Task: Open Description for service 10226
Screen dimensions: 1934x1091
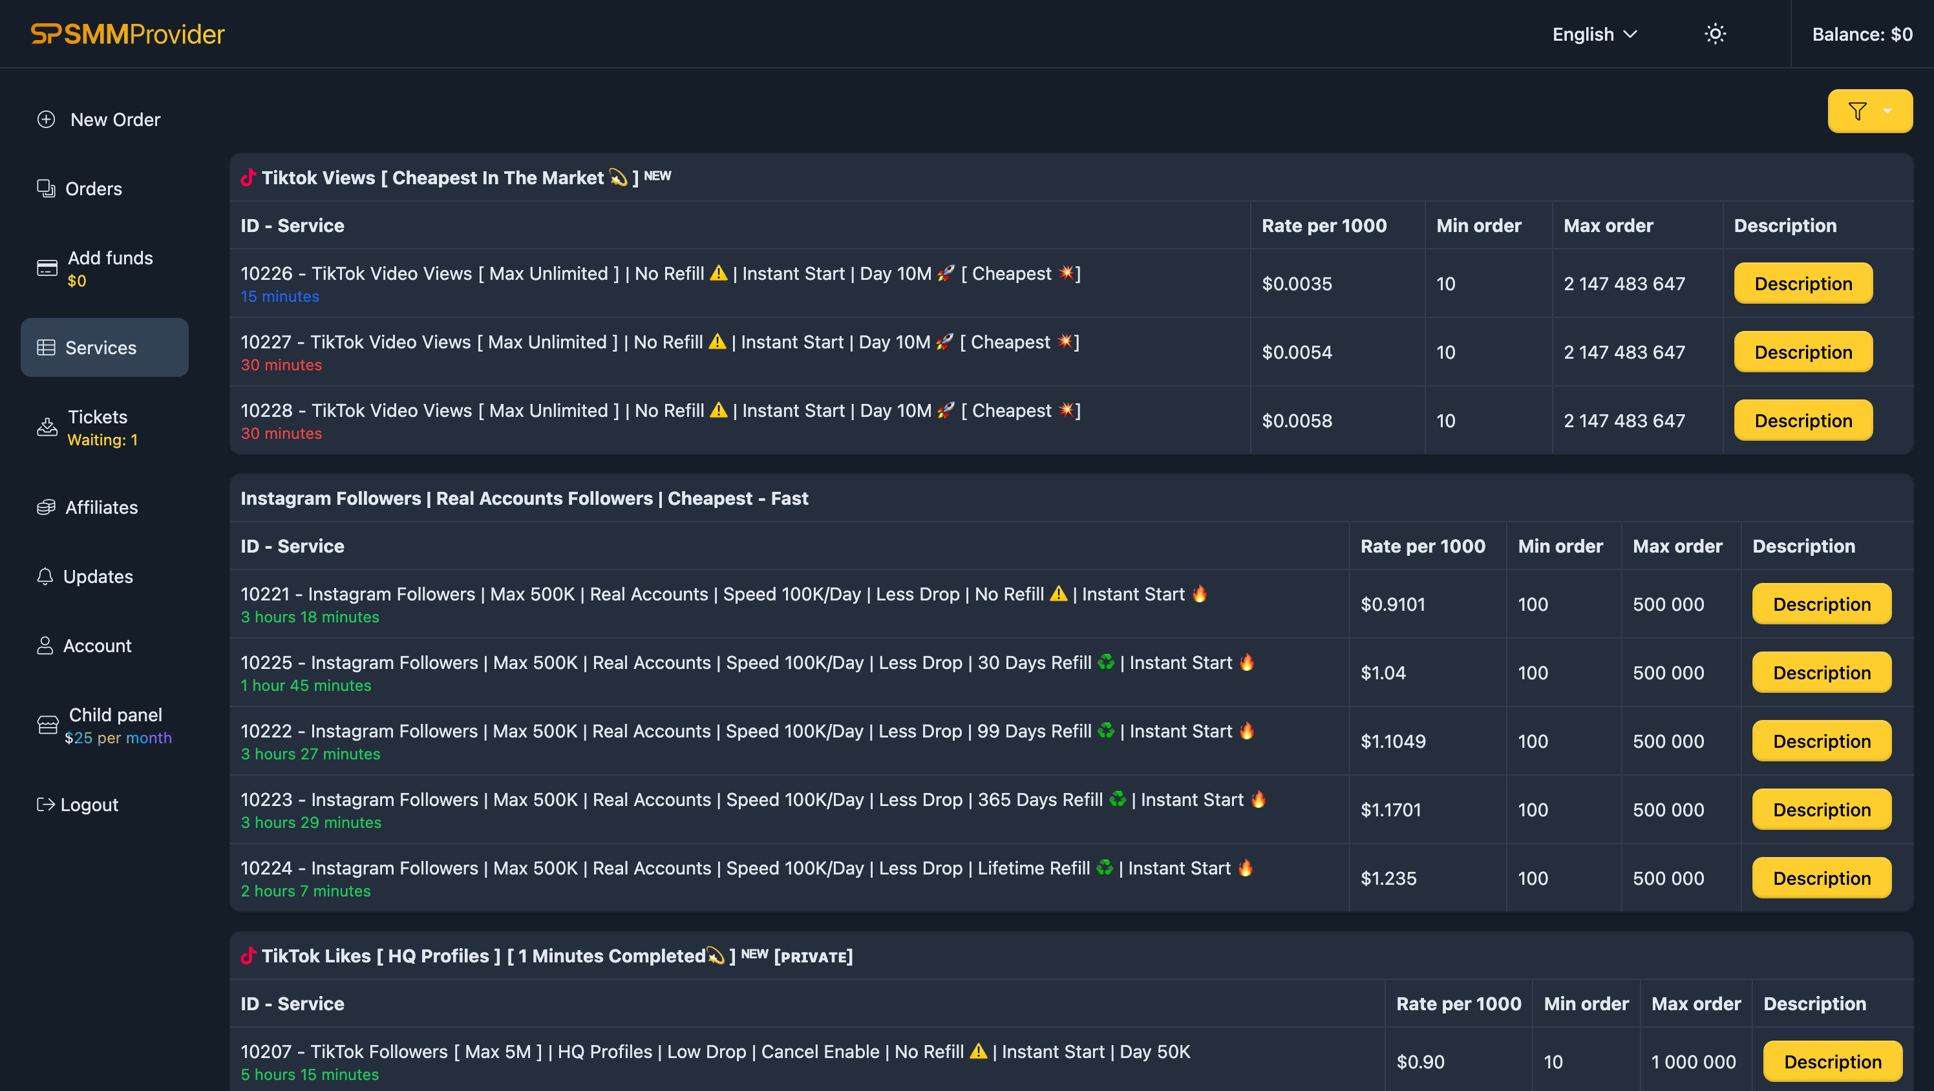Action: point(1803,284)
